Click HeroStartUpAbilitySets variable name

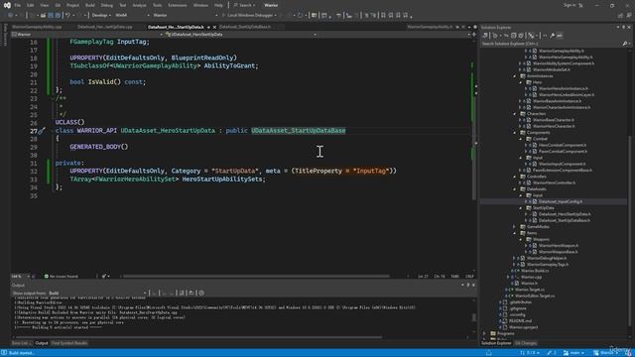click(x=222, y=179)
